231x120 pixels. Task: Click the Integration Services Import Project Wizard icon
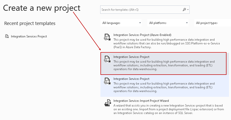pos(107,103)
